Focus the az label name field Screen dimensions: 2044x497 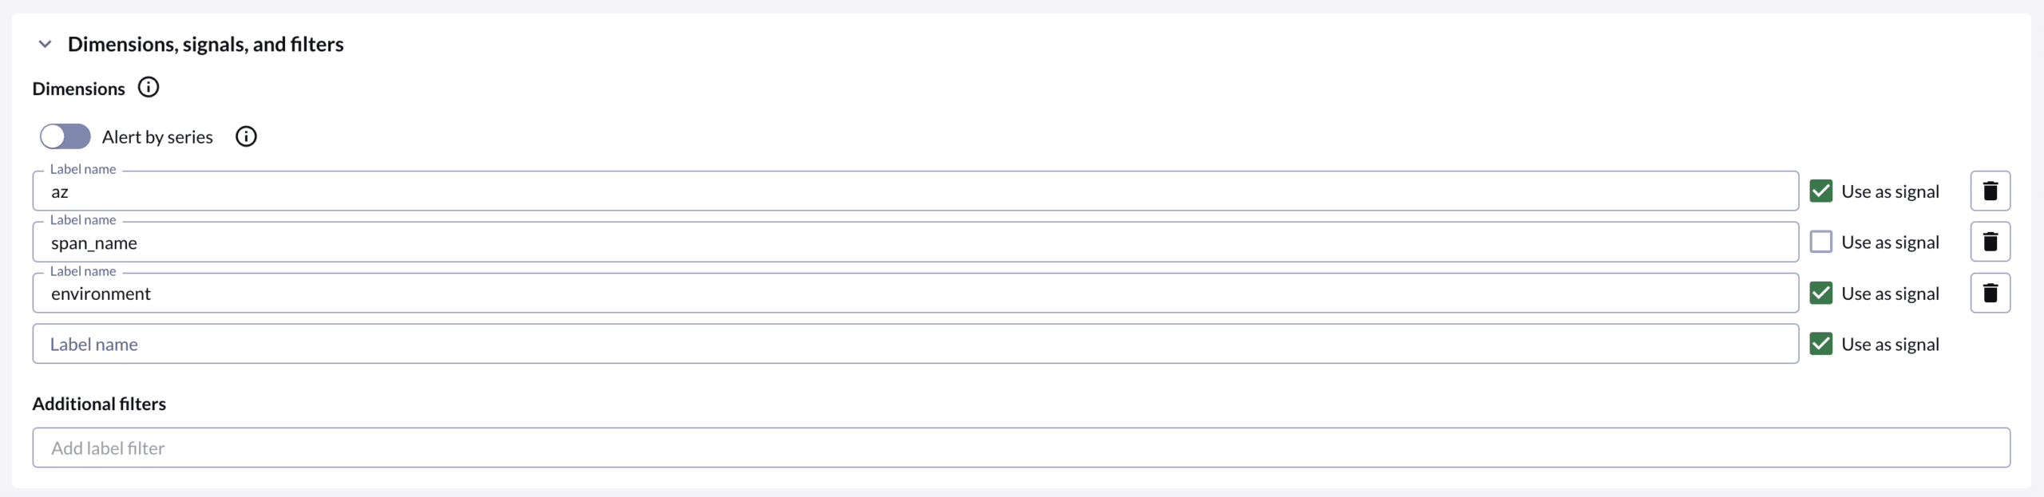click(x=916, y=191)
